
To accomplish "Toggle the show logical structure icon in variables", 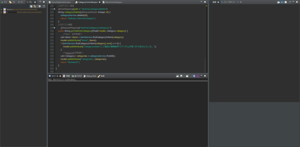I will pyautogui.click(x=282, y=2).
